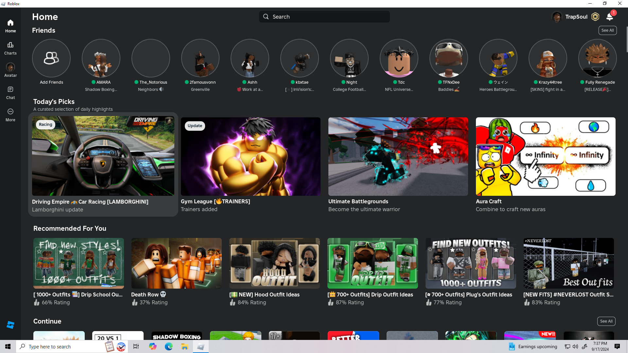The image size is (628, 353).
Task: Open Driving Empire game thumbnail
Action: [x=103, y=156]
